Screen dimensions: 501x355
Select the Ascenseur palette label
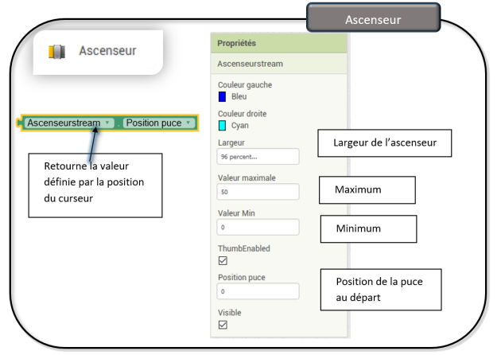pos(107,51)
